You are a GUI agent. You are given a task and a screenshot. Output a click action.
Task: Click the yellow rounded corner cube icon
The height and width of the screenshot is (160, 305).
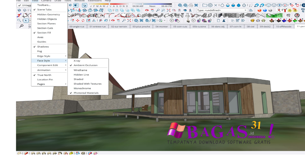[x=252, y=21]
